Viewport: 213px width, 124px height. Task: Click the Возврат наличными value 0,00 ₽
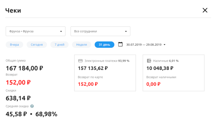coord(153,84)
